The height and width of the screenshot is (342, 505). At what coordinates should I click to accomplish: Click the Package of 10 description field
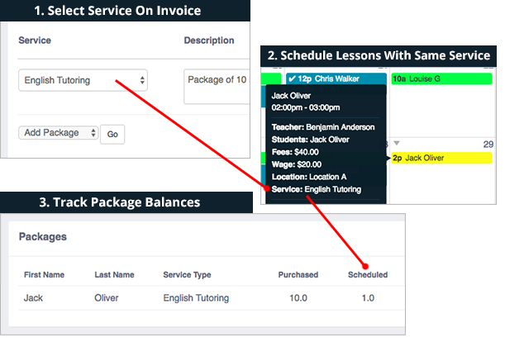pyautogui.click(x=217, y=86)
